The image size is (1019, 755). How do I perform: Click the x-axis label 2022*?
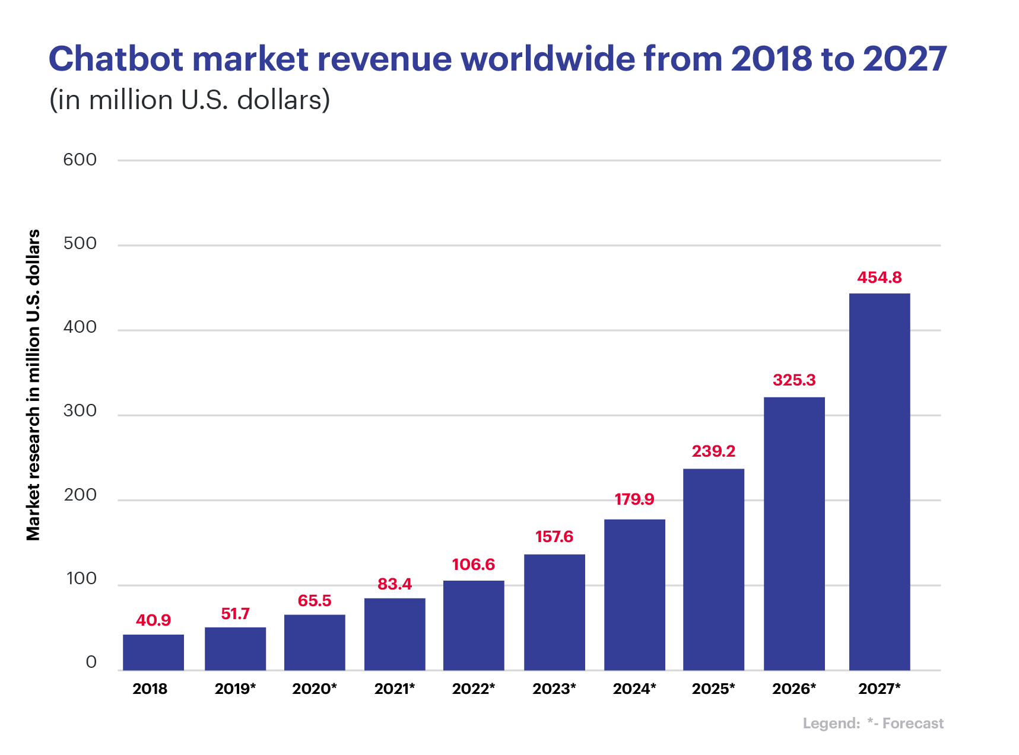(x=474, y=689)
